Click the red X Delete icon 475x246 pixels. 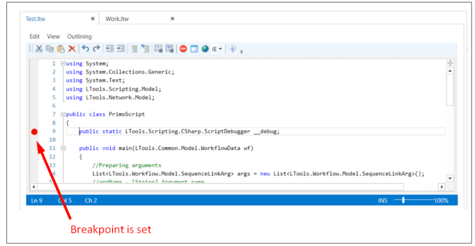(72, 49)
